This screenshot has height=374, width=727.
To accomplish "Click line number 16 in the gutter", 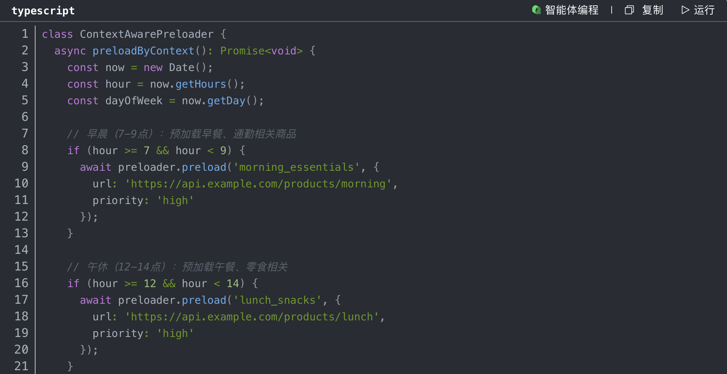I will pos(22,283).
